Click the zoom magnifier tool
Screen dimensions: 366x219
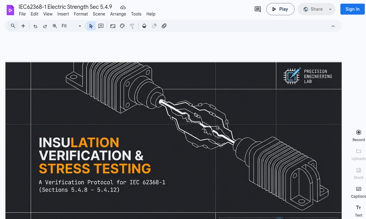pyautogui.click(x=55, y=26)
